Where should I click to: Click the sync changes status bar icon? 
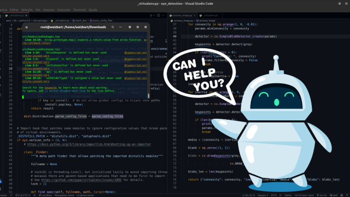[11, 195]
